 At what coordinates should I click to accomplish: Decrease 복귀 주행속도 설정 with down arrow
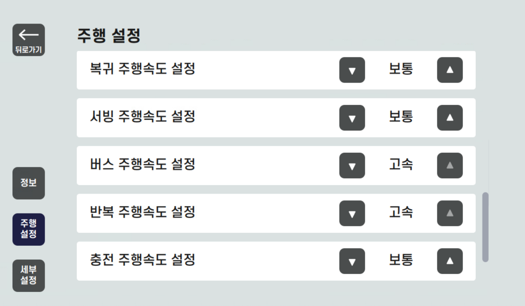click(352, 70)
